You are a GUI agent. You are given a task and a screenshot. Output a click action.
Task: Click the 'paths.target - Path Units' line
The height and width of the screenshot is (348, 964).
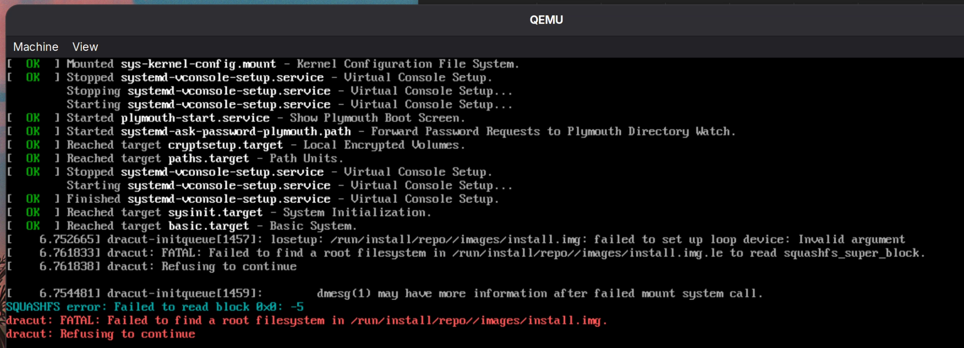pyautogui.click(x=255, y=158)
